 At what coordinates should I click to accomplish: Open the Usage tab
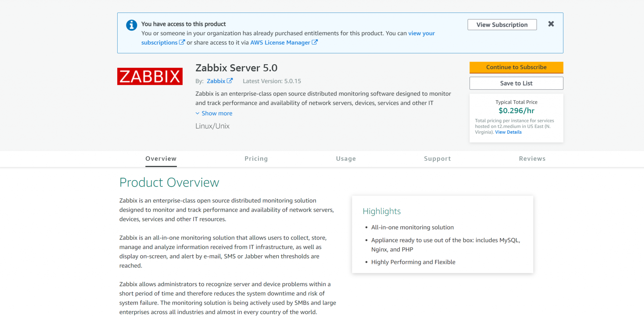point(346,158)
